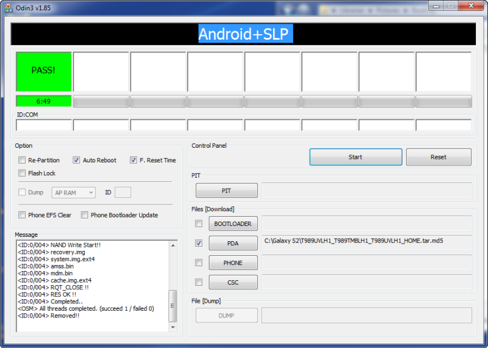Tick the checkbox beside CSC
Viewport: 488px width, 348px height.
point(198,282)
